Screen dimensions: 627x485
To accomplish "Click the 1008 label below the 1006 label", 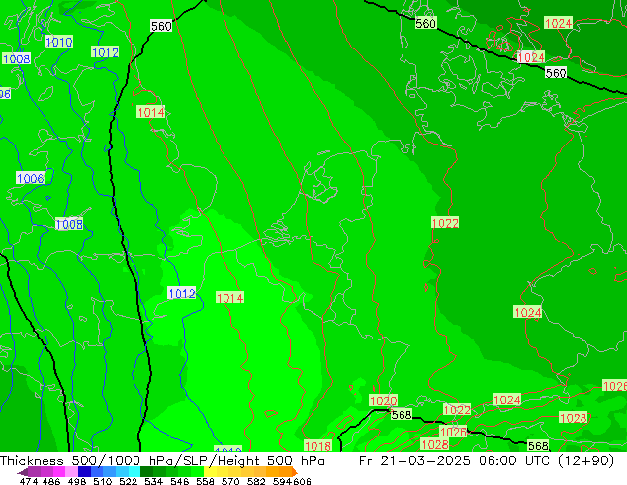I will [69, 224].
